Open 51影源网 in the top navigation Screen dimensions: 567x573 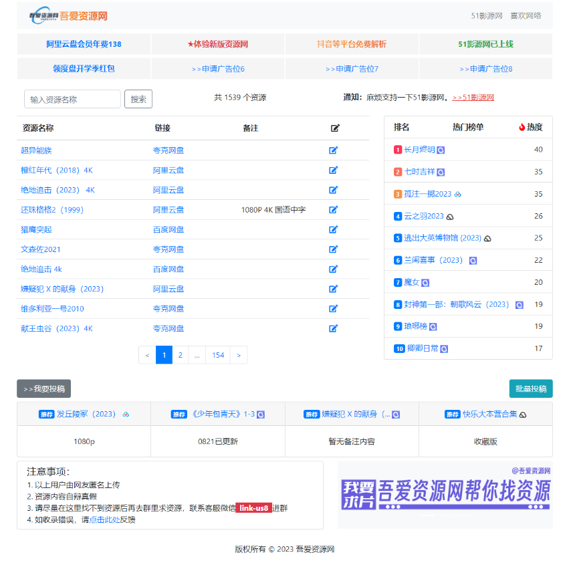(x=486, y=16)
